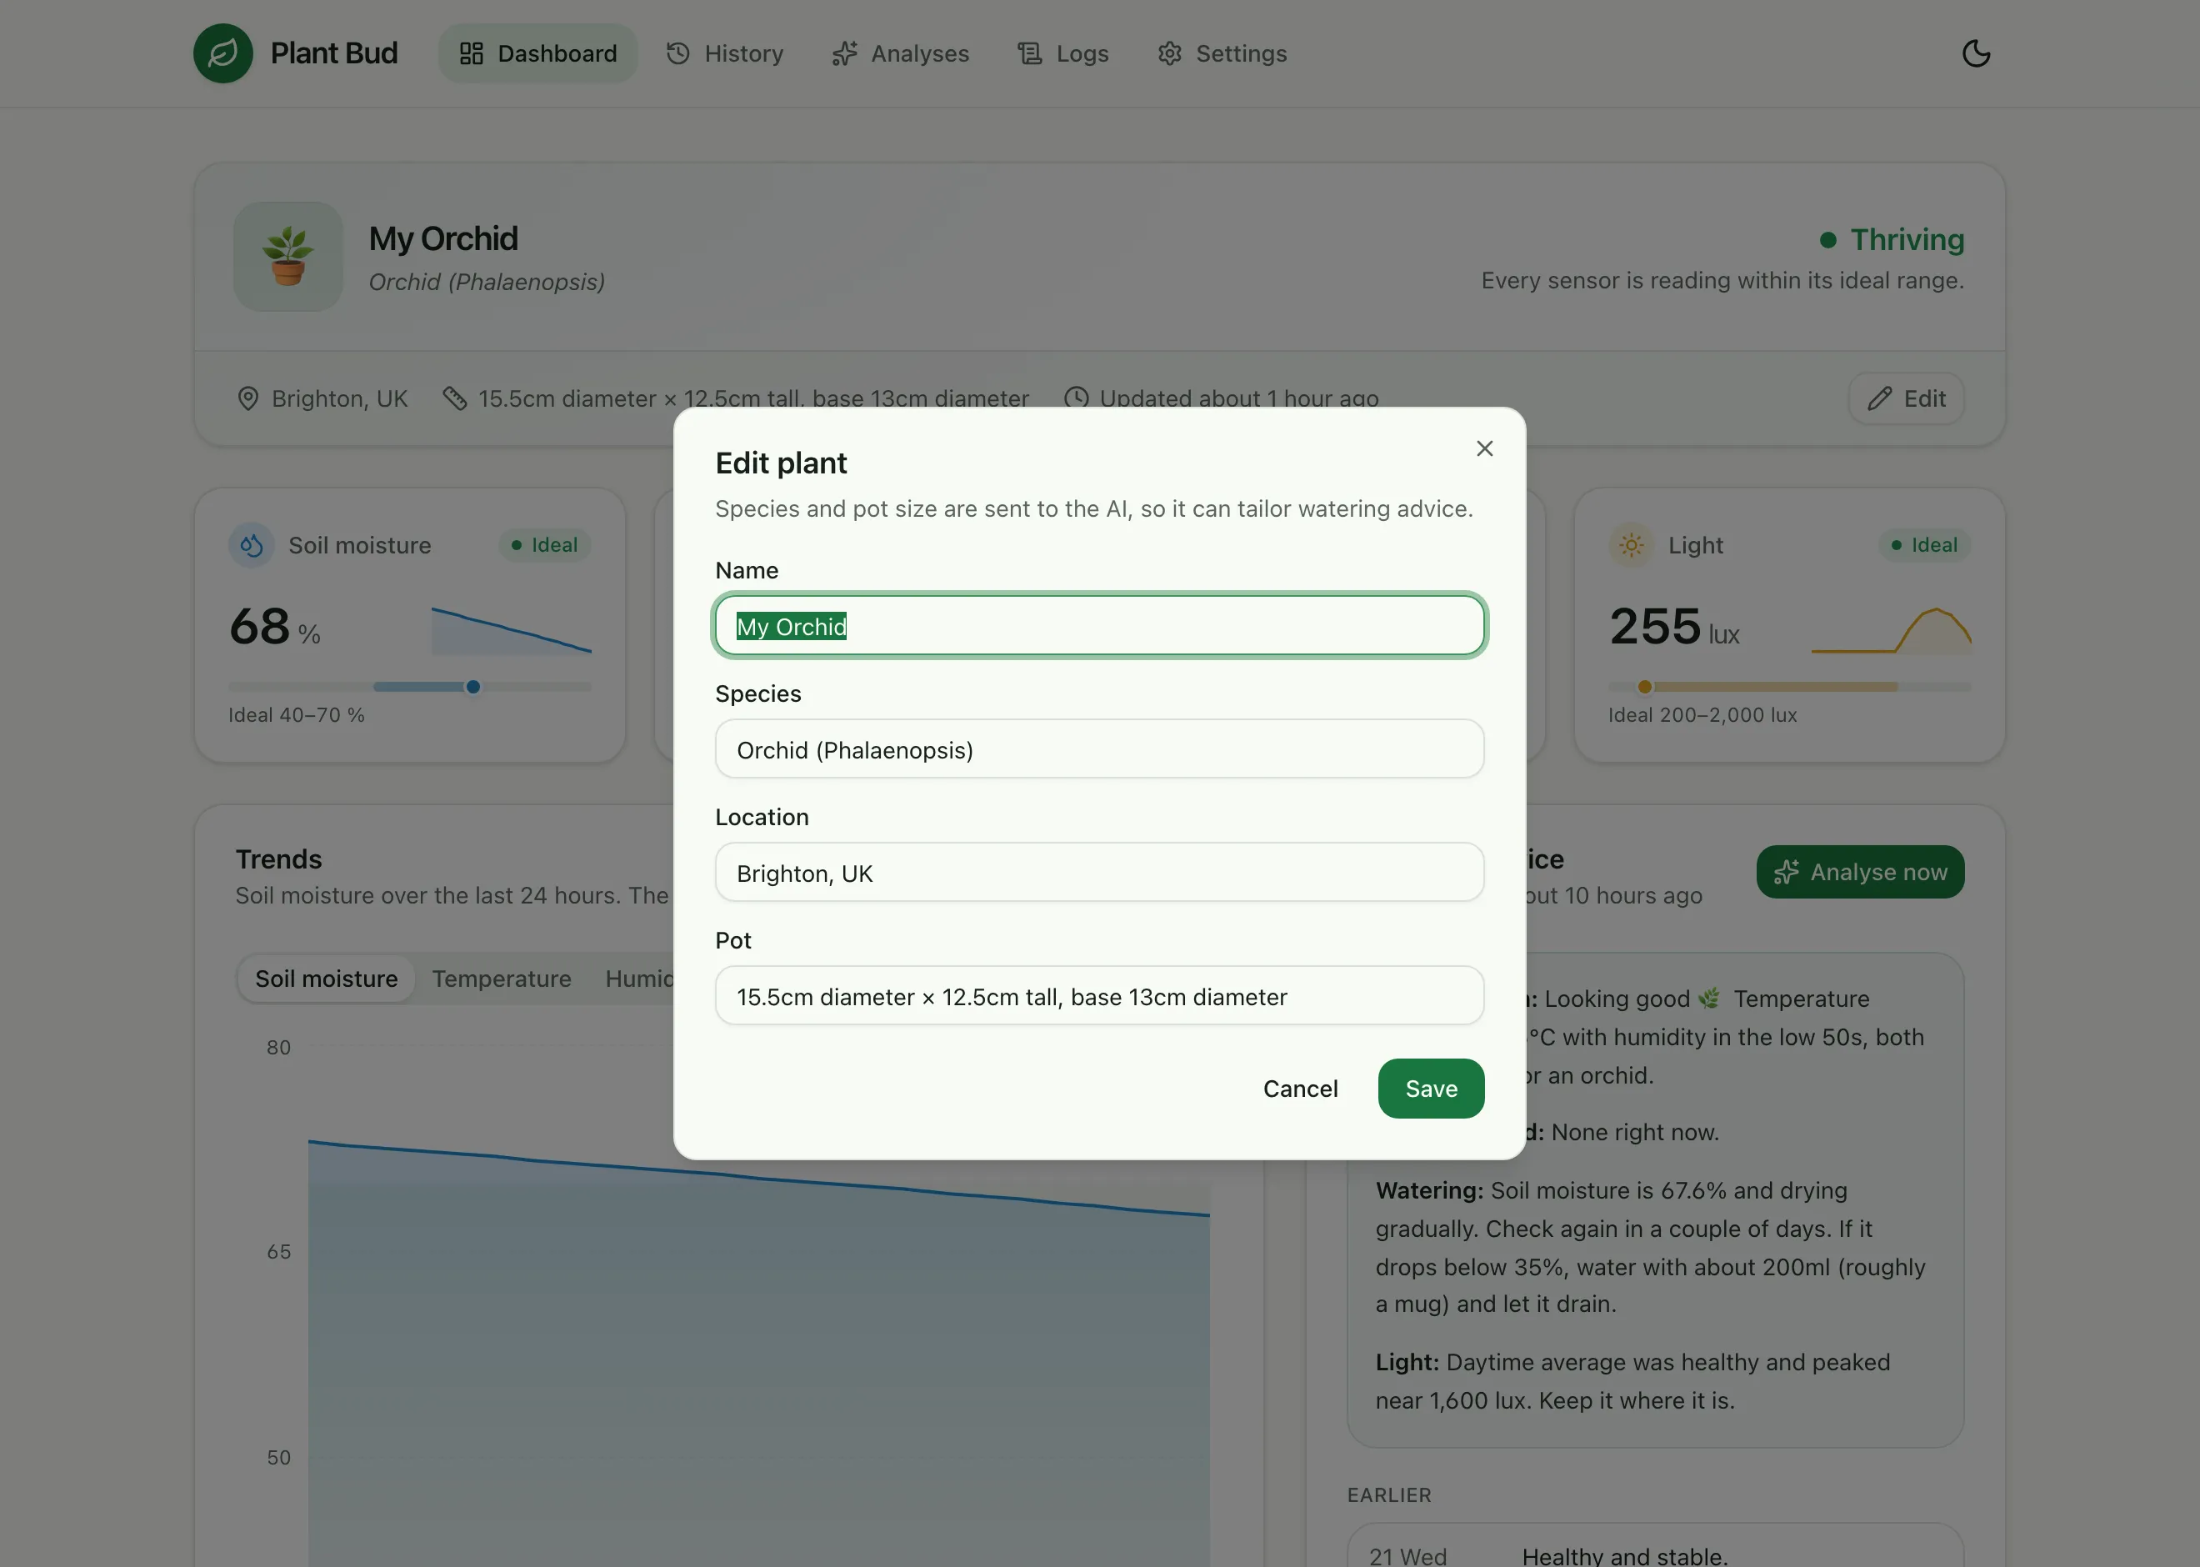Click the 68 % soil moisture reading
This screenshot has height=1567, width=2200.
[x=274, y=627]
